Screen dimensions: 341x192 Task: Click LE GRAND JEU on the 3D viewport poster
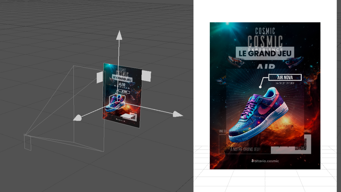122,79
